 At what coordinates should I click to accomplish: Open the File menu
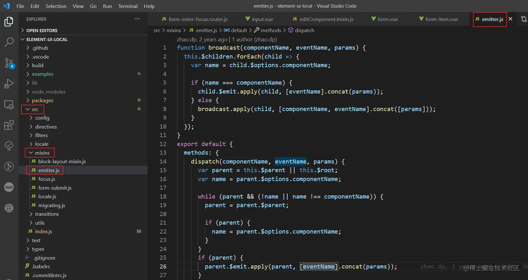[20, 6]
